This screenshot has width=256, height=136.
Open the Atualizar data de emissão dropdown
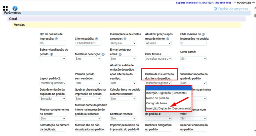[x=123, y=83]
